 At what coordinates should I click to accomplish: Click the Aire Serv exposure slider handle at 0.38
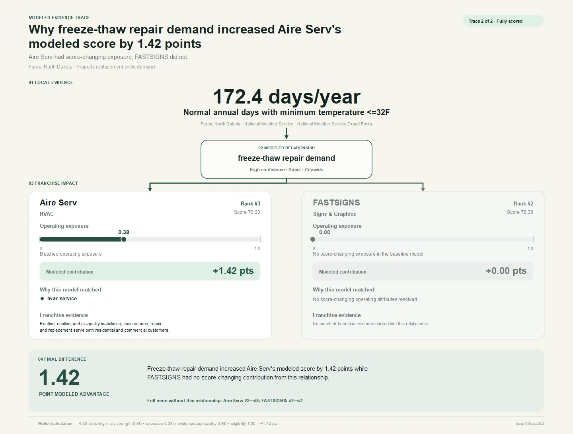[x=123, y=239]
